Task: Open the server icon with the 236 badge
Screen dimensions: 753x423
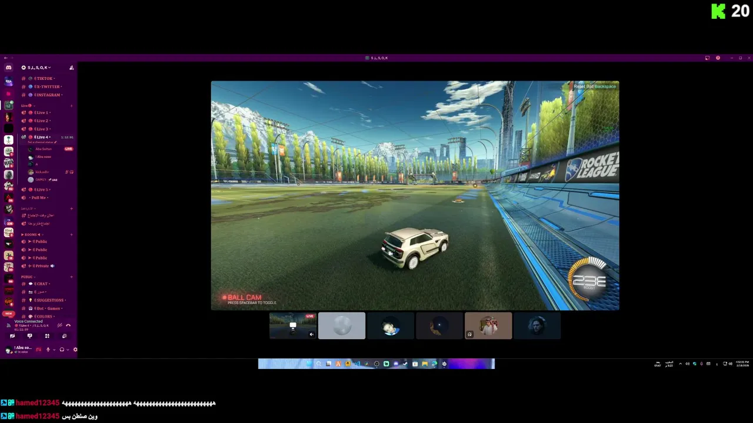Action: pos(8,220)
